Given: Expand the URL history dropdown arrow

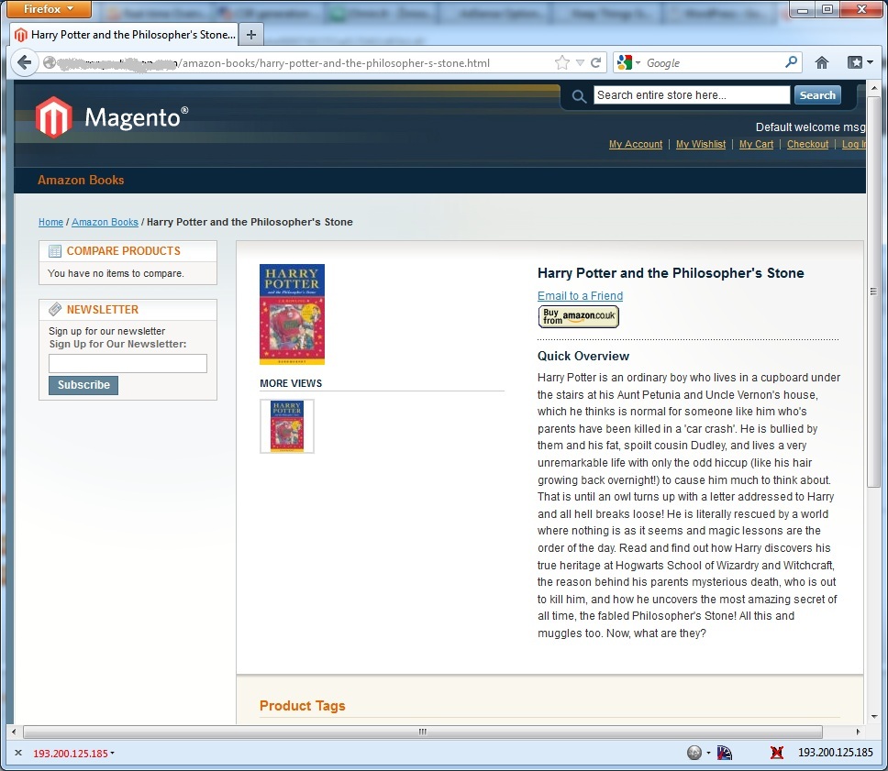Looking at the screenshot, I should (580, 63).
